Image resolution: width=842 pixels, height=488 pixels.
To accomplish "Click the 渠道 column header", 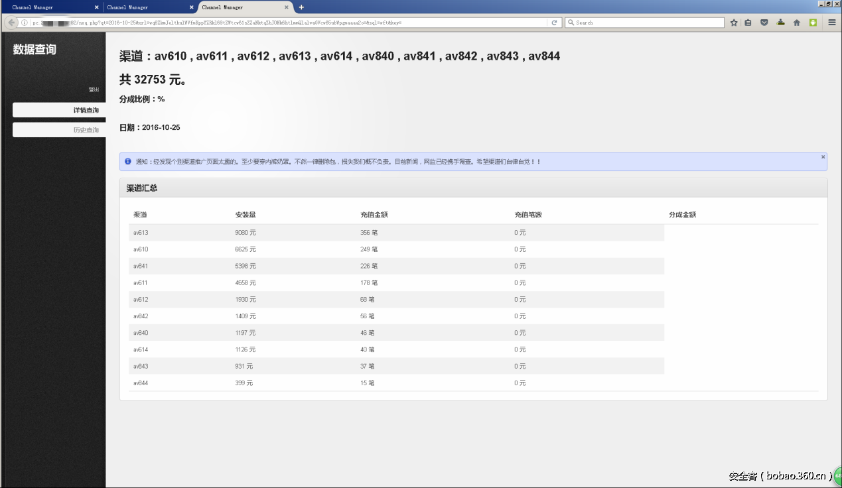I will click(140, 215).
